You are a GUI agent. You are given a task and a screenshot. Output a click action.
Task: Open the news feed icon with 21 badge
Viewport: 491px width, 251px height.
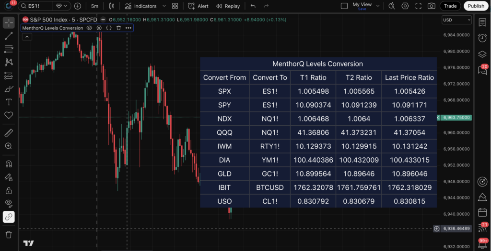pos(482,228)
